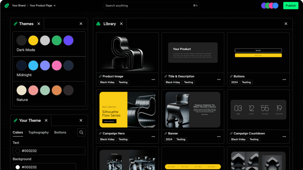Switch to the Buttons tab in Your Theme
Image resolution: width=303 pixels, height=170 pixels.
click(x=60, y=133)
